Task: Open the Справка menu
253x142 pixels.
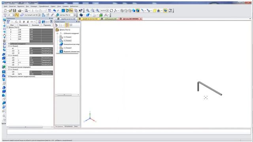Action: click(66, 6)
